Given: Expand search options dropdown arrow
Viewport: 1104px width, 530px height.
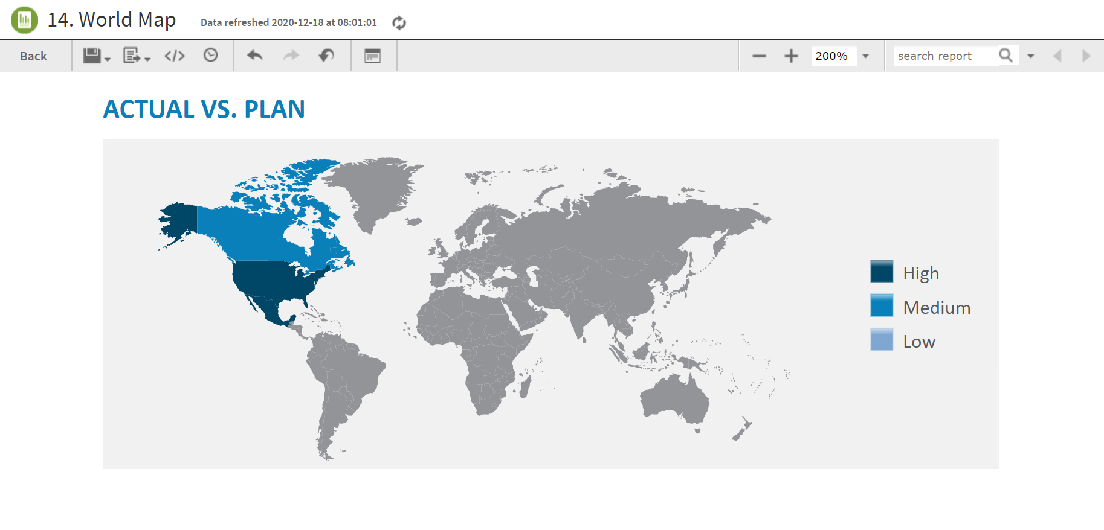Looking at the screenshot, I should click(1031, 56).
